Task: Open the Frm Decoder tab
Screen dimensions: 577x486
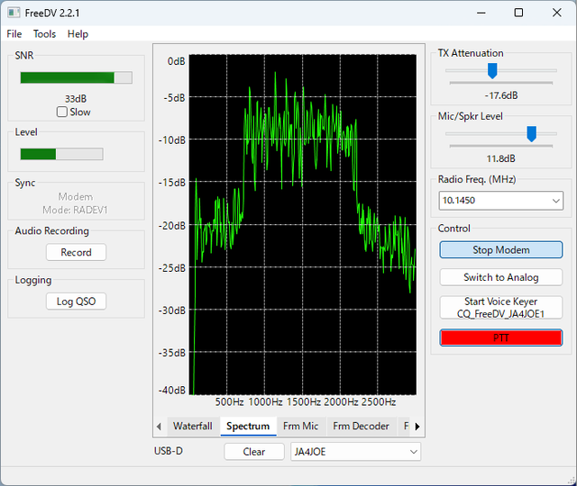Action: tap(361, 426)
